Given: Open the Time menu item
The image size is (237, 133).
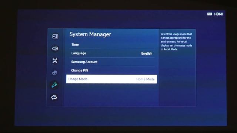Looking at the screenshot, I should pos(112,45).
